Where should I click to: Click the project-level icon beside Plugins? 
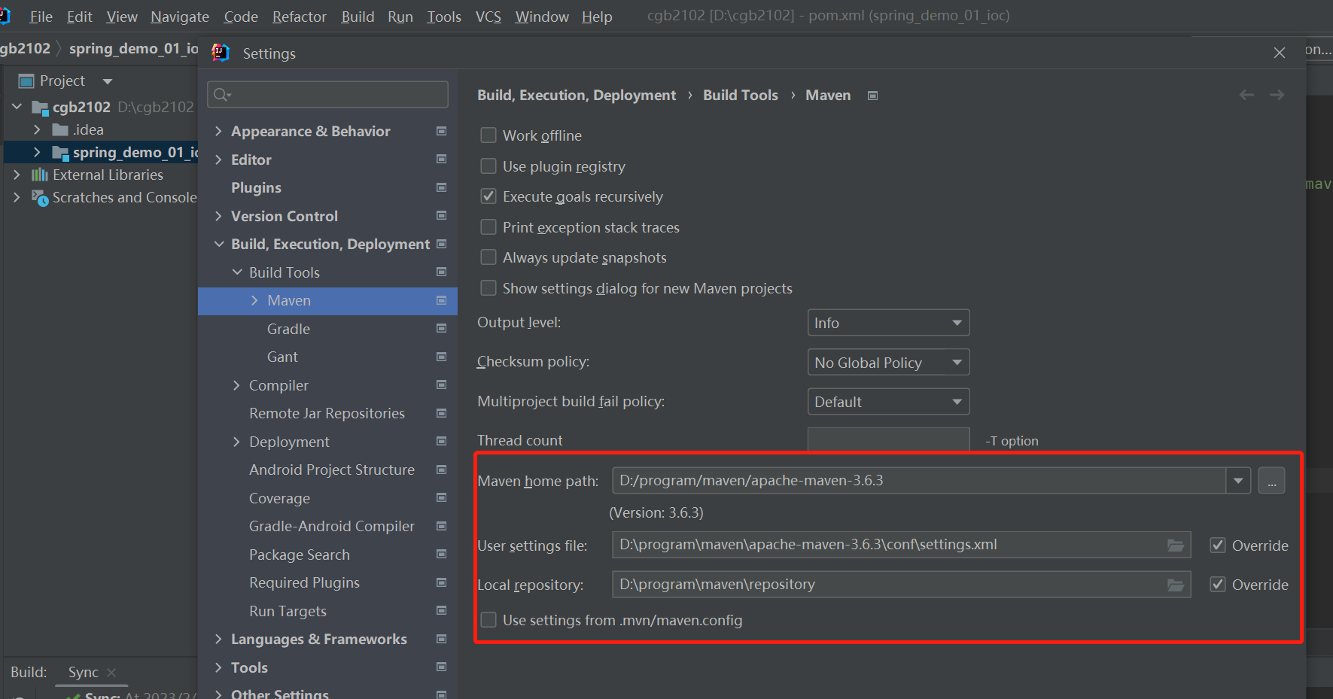441,187
